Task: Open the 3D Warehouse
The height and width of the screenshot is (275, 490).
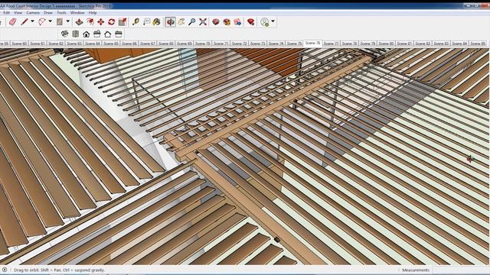Action: point(216,22)
